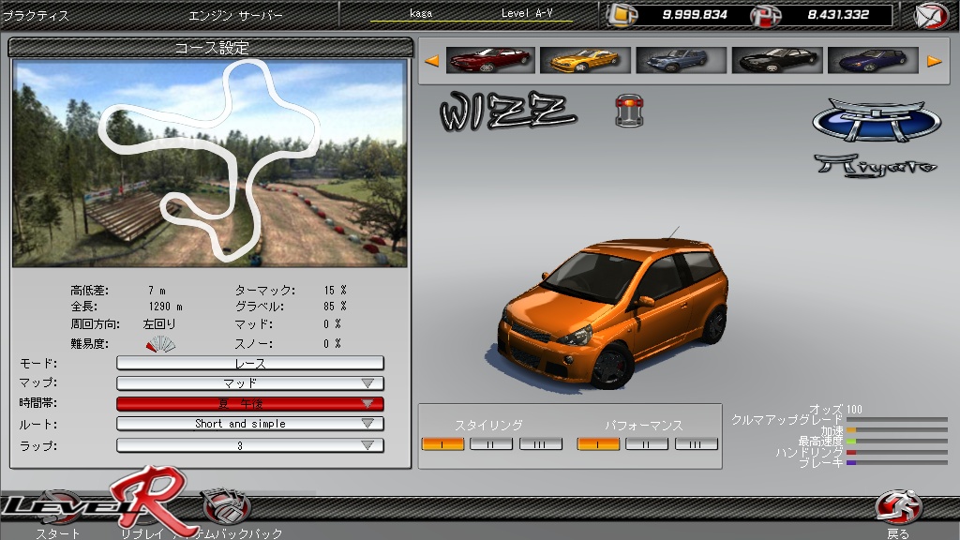Click the top speed (最高速度) stat bar
The height and width of the screenshot is (540, 960).
click(897, 442)
